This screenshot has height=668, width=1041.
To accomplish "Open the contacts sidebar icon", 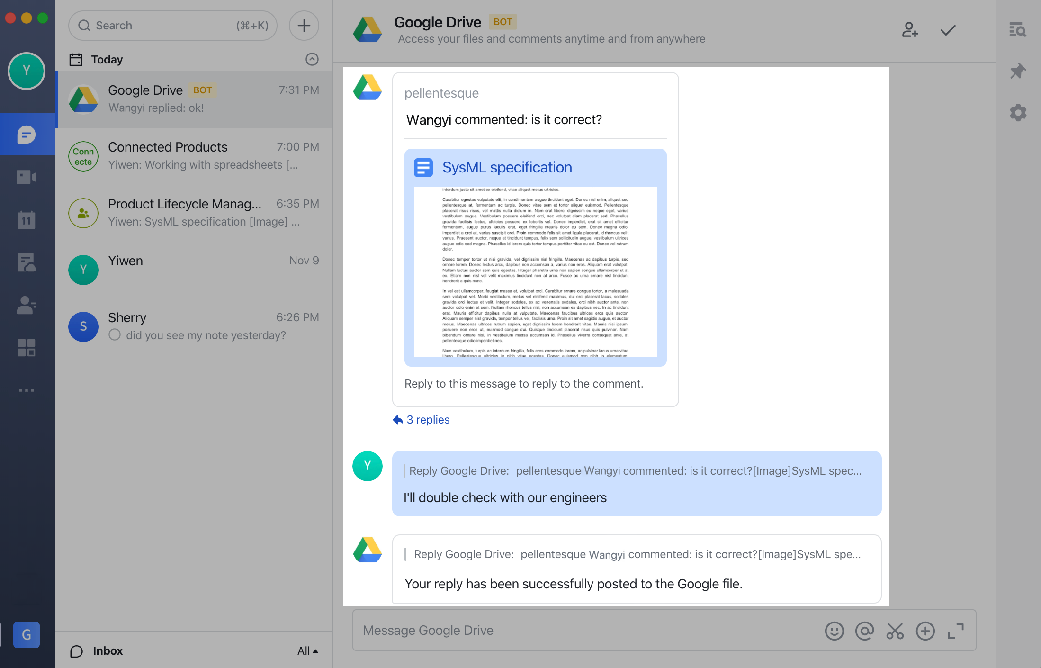I will (27, 306).
